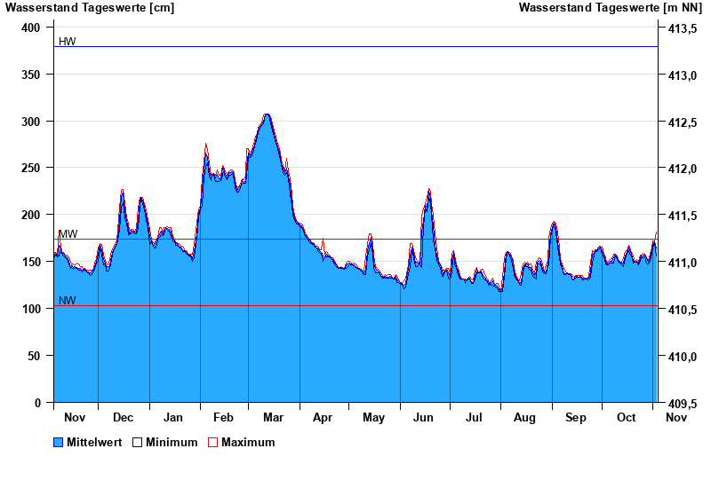
Task: Click the 410,0 tick on right axis
Action: pos(682,356)
